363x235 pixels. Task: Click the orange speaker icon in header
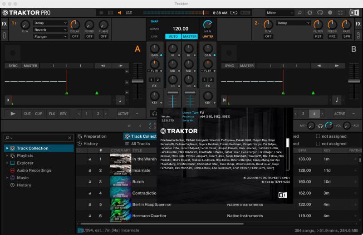pos(119,13)
